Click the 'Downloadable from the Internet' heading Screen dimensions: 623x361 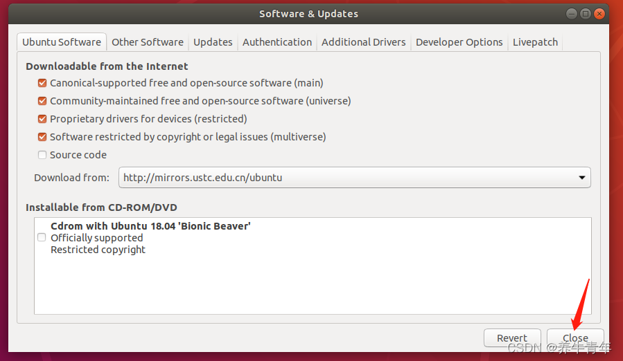tap(107, 66)
